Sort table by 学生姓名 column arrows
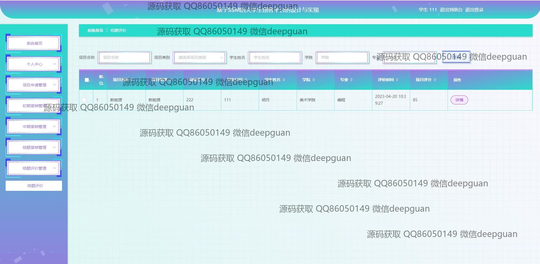 (x=284, y=80)
